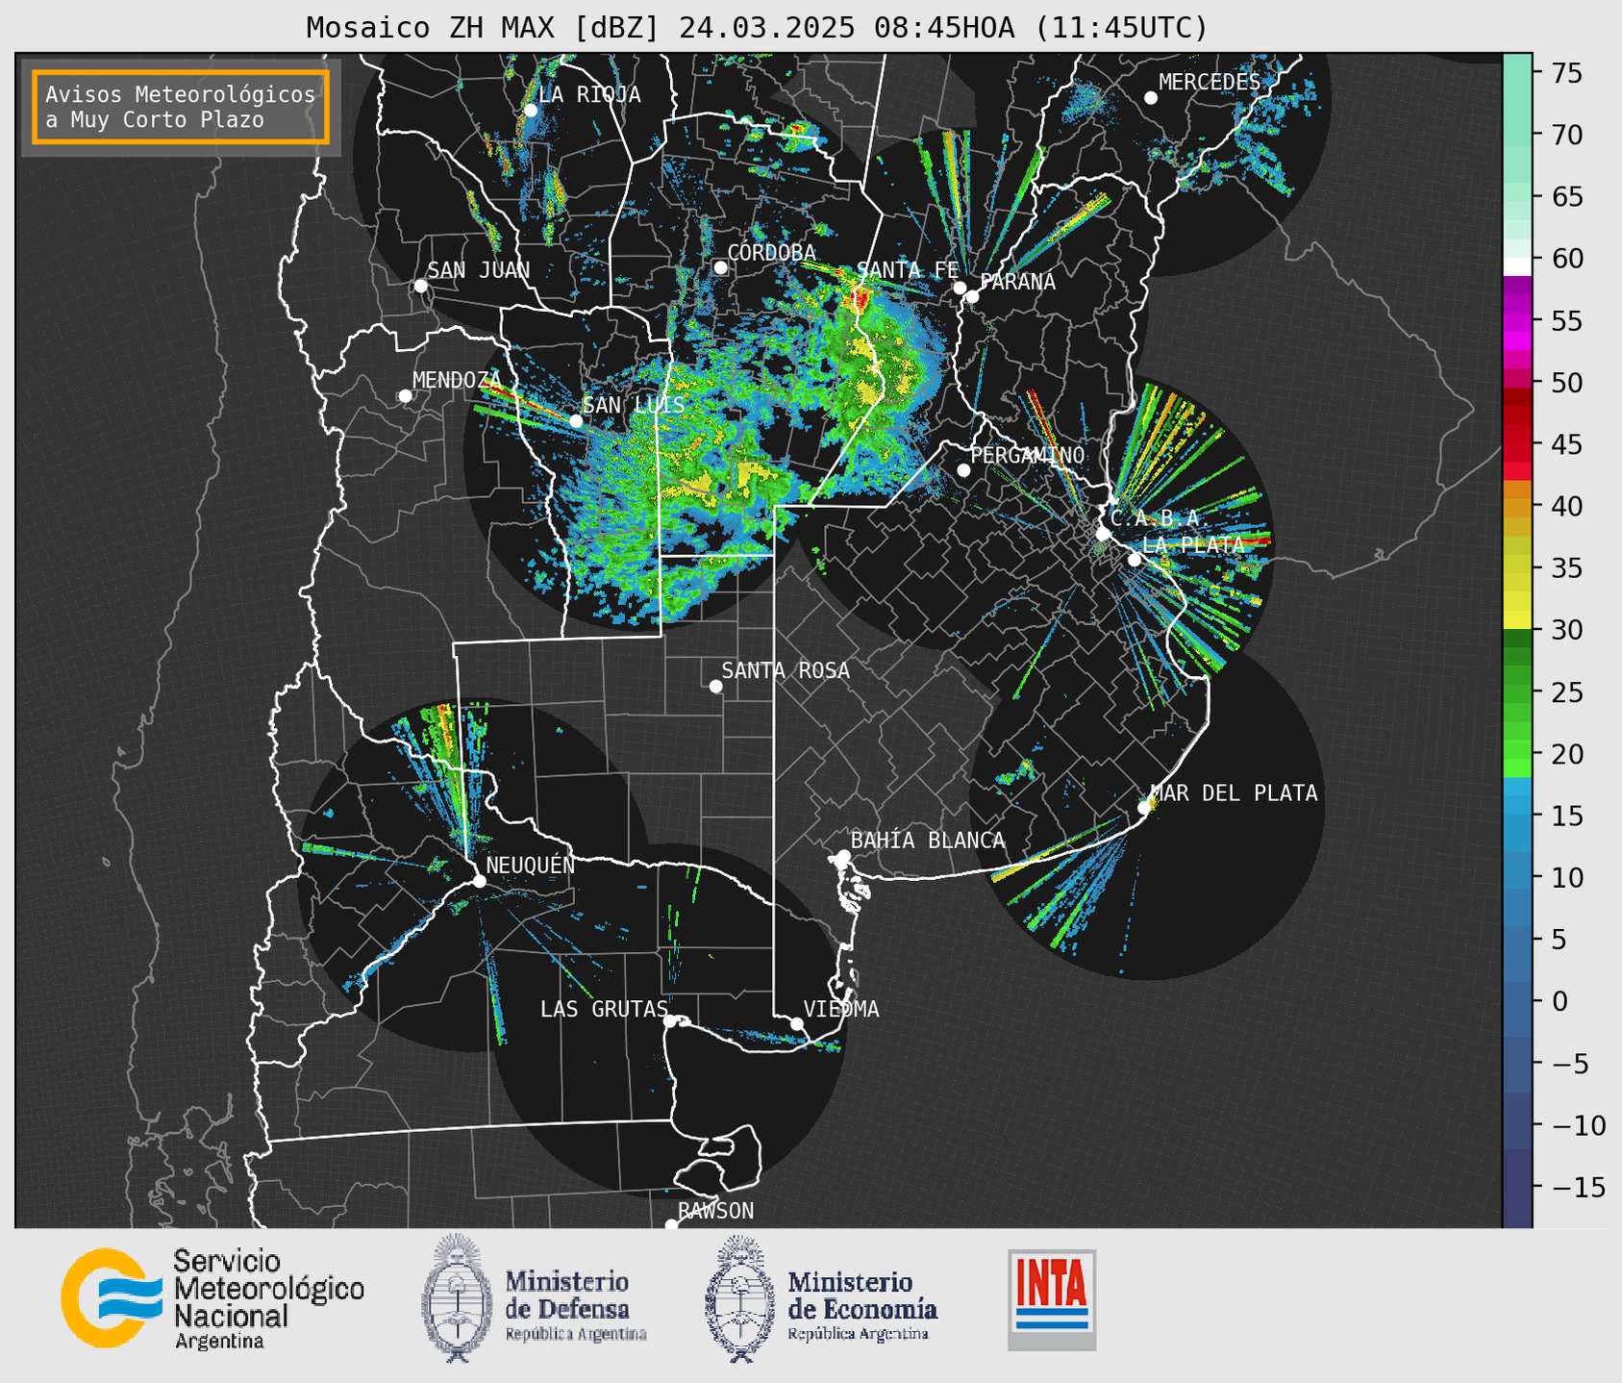Click the 75 dBZ mint color on the scale
Image resolution: width=1622 pixels, height=1383 pixels.
coord(1517,73)
